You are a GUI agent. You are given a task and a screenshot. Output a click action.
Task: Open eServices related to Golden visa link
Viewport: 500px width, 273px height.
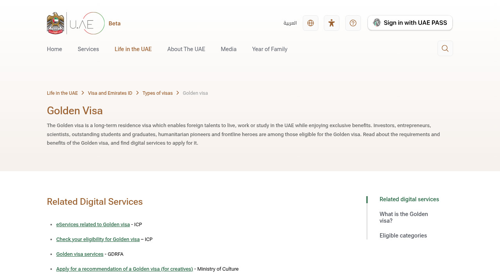pos(93,225)
